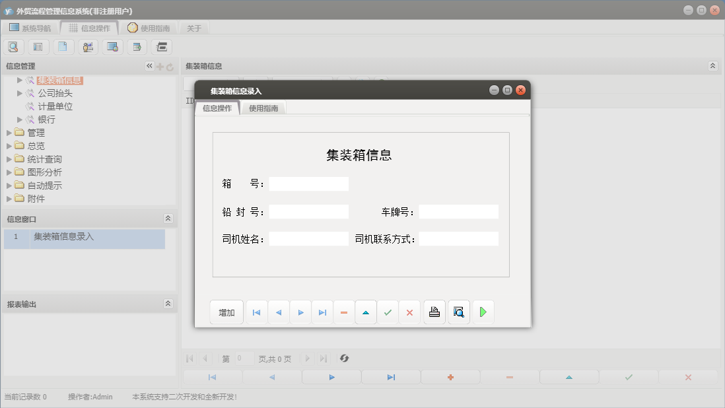The width and height of the screenshot is (725, 408).
Task: Expand the 银行 tree node
Action: [20, 119]
